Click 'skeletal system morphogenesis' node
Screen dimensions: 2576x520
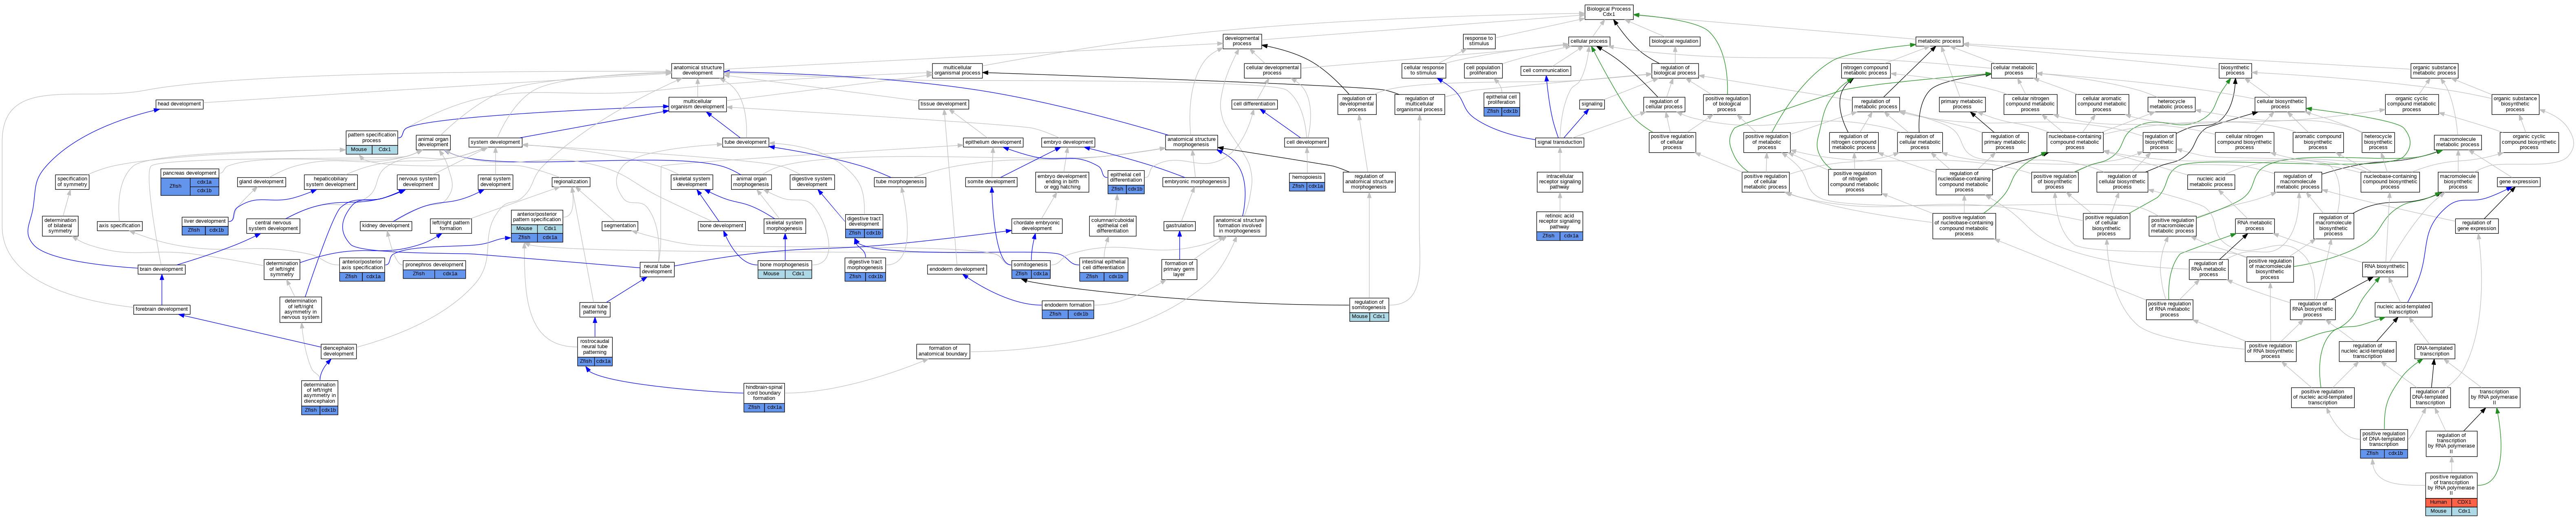click(x=785, y=226)
